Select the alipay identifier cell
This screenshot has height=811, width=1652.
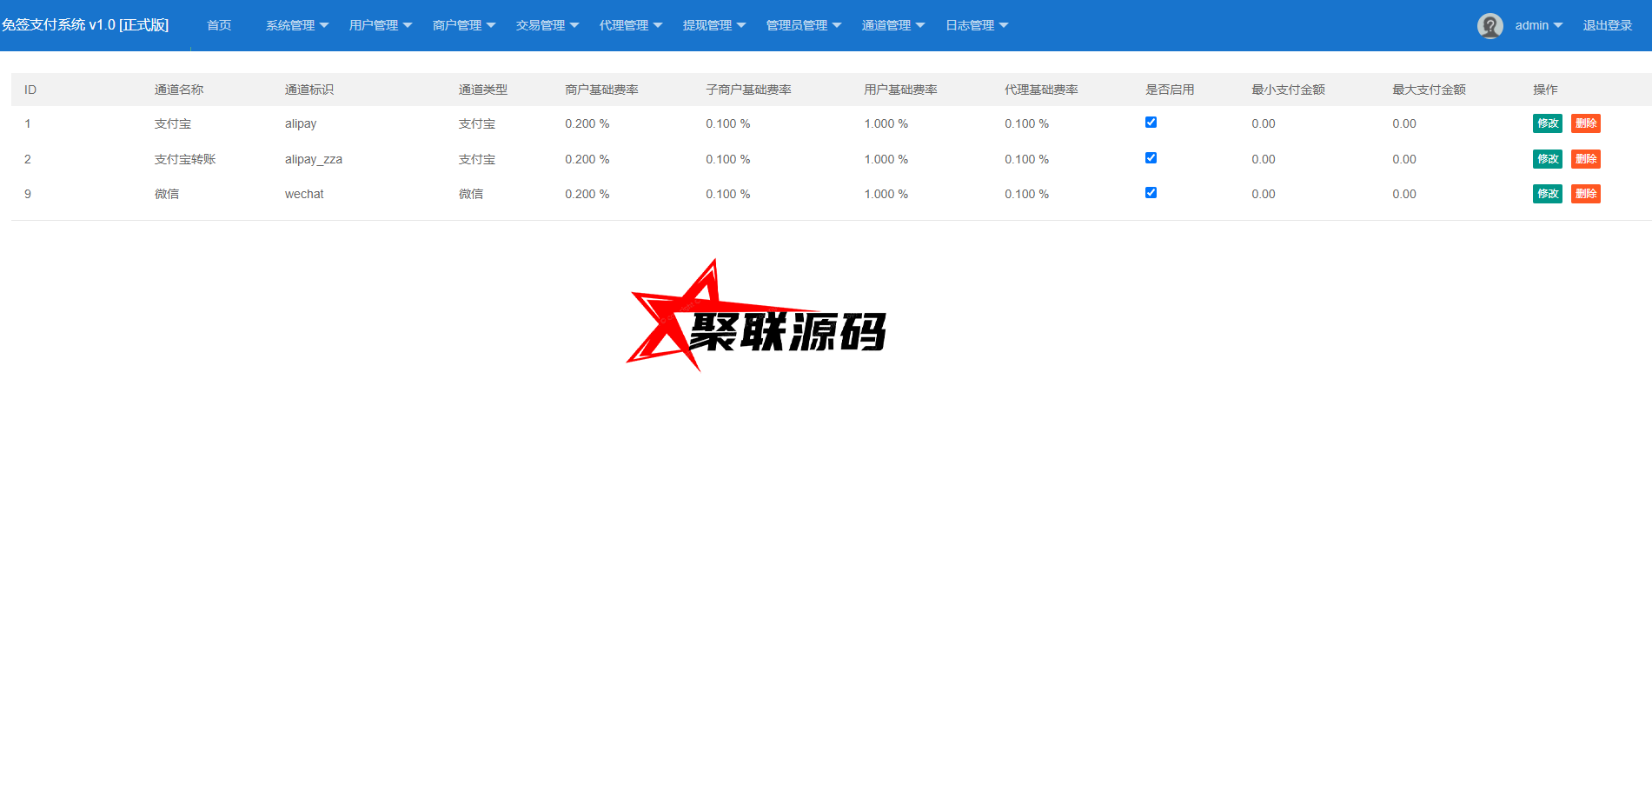301,124
